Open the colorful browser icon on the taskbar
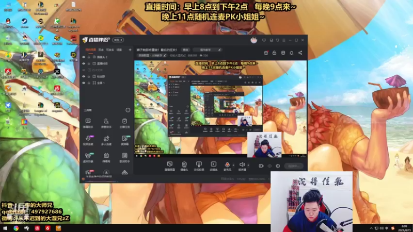Screen dimensions: 413x232 16,228
